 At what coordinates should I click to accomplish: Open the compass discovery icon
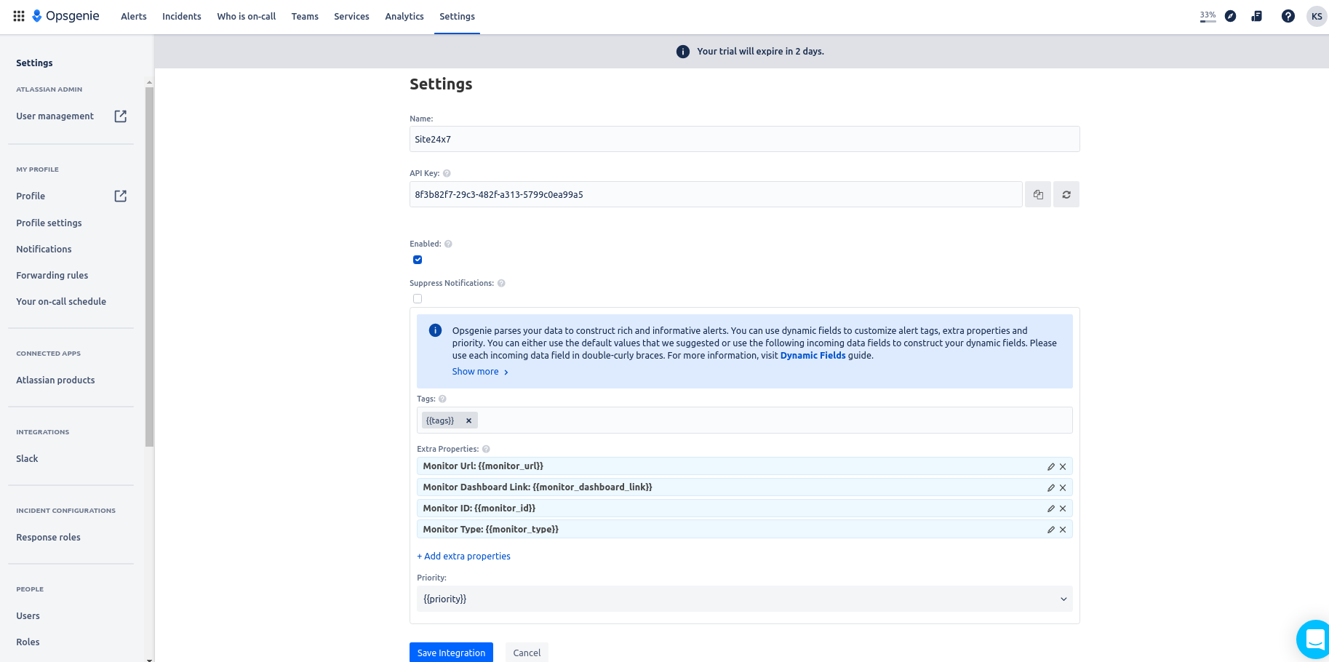tap(1230, 16)
